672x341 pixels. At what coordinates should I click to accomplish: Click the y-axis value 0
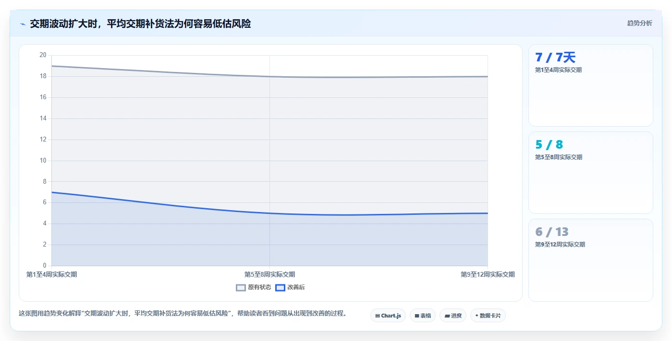[45, 266]
